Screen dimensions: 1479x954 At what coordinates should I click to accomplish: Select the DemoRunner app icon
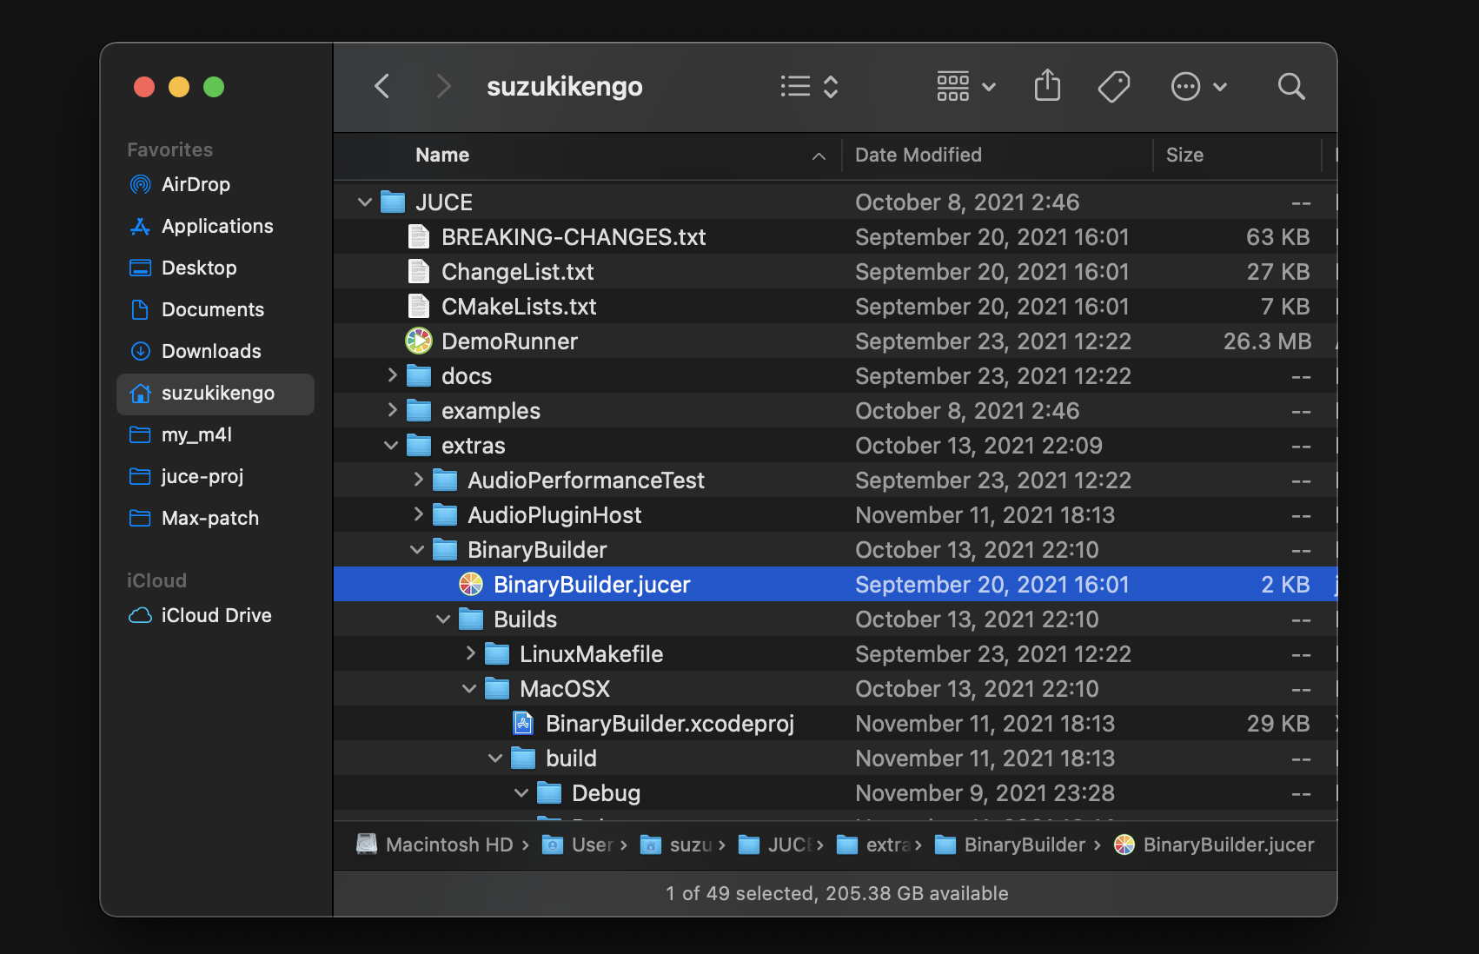pyautogui.click(x=419, y=341)
